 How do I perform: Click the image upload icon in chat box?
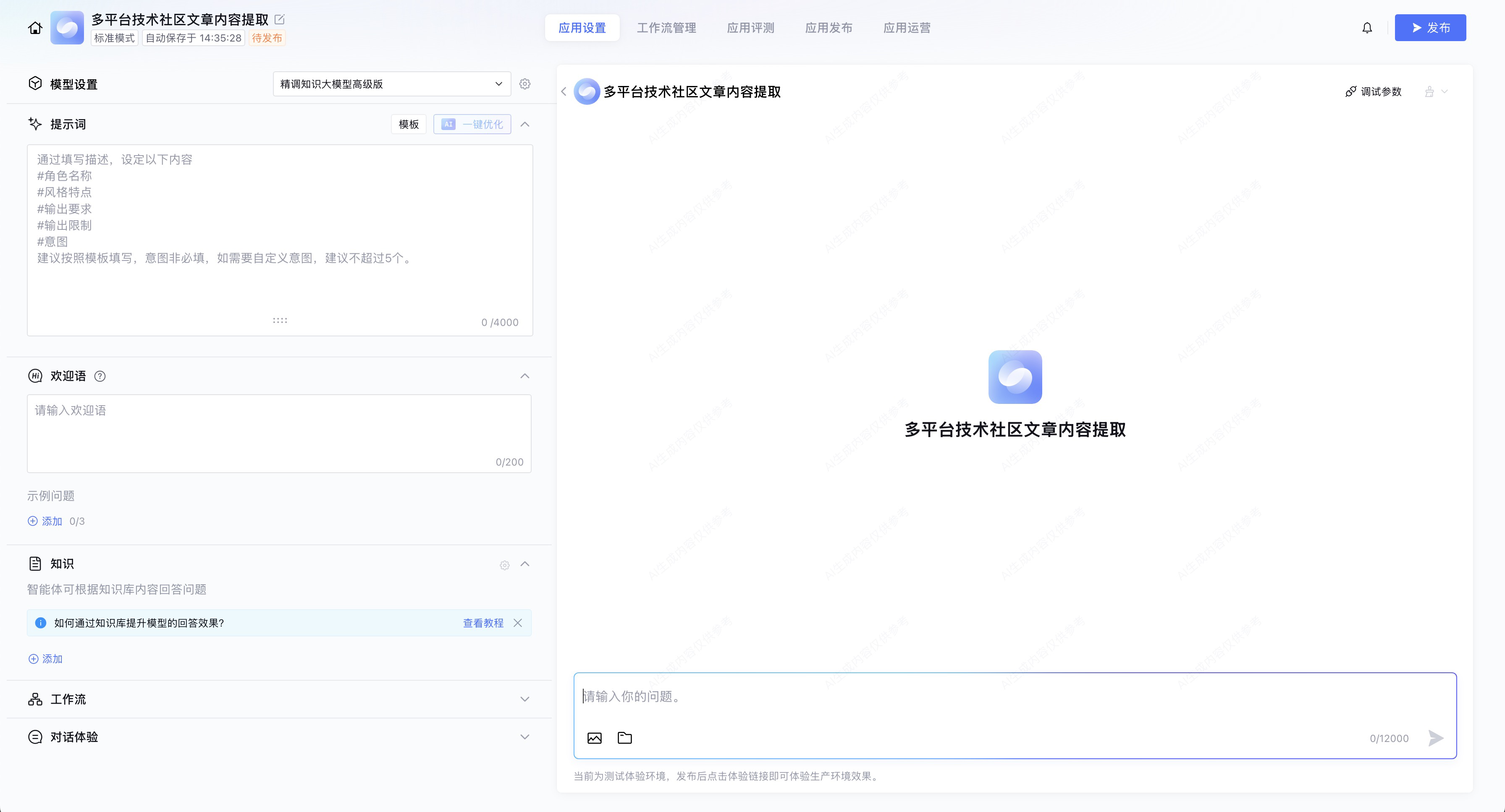[x=594, y=738]
